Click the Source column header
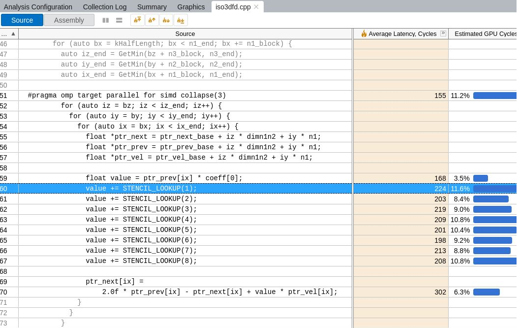The image size is (519, 328). click(185, 33)
